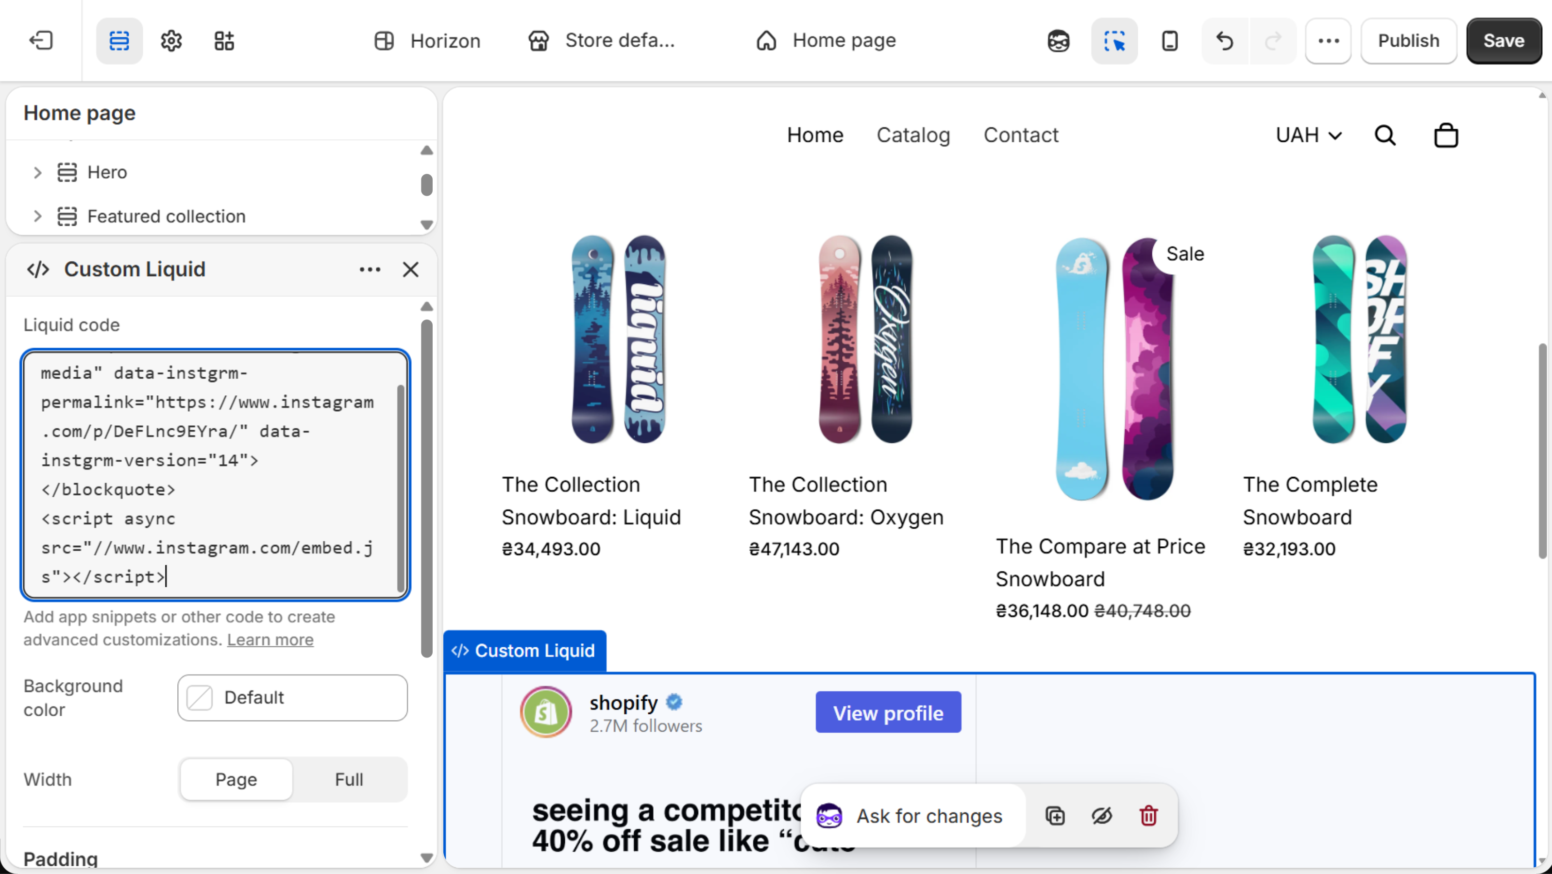Go to Contact in the store navigation

click(x=1021, y=135)
